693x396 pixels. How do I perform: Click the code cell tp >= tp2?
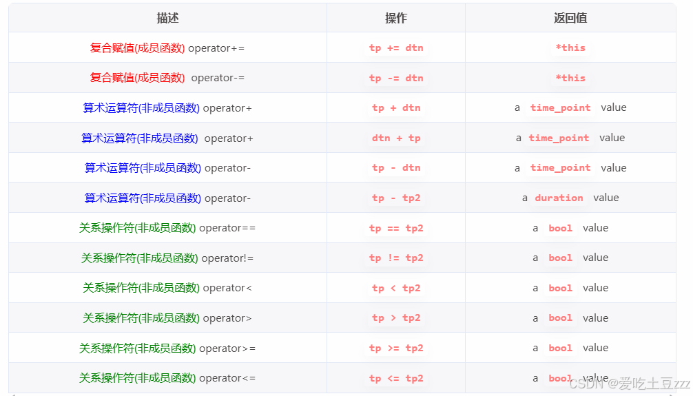pyautogui.click(x=396, y=348)
